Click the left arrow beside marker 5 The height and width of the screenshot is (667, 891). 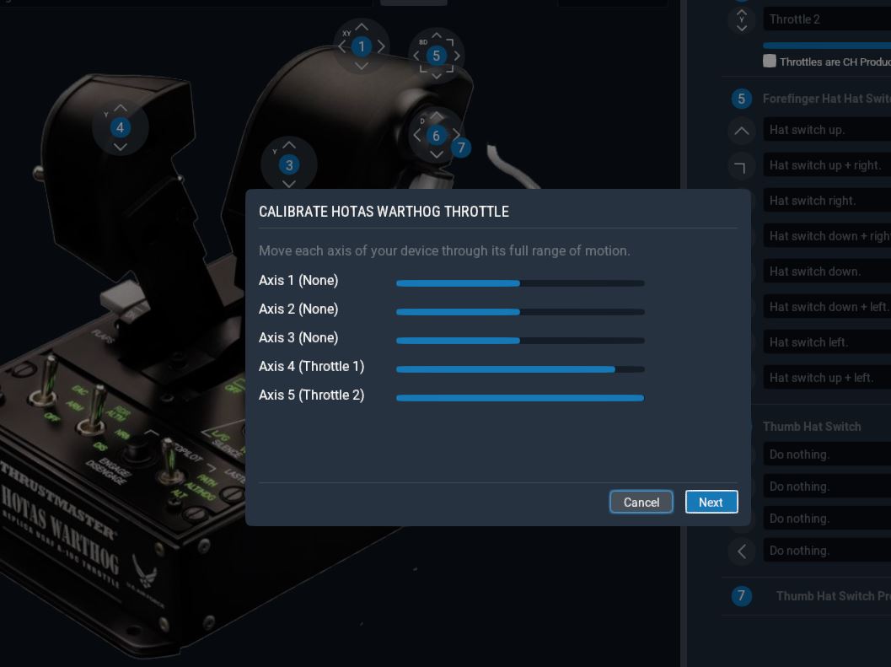click(416, 56)
